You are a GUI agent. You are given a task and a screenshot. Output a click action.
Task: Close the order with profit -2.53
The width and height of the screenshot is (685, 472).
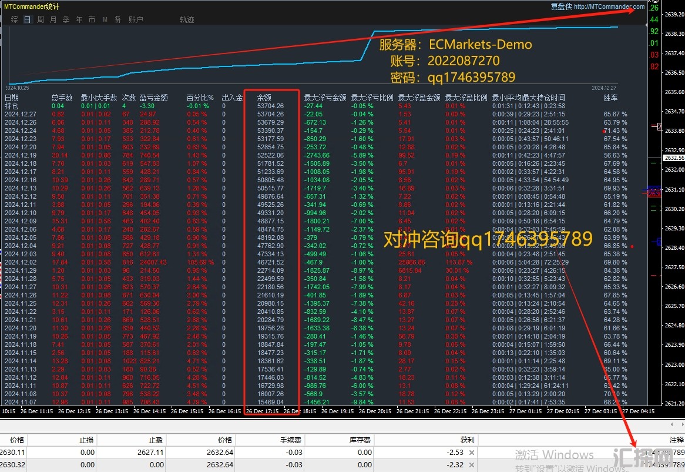click(x=471, y=453)
